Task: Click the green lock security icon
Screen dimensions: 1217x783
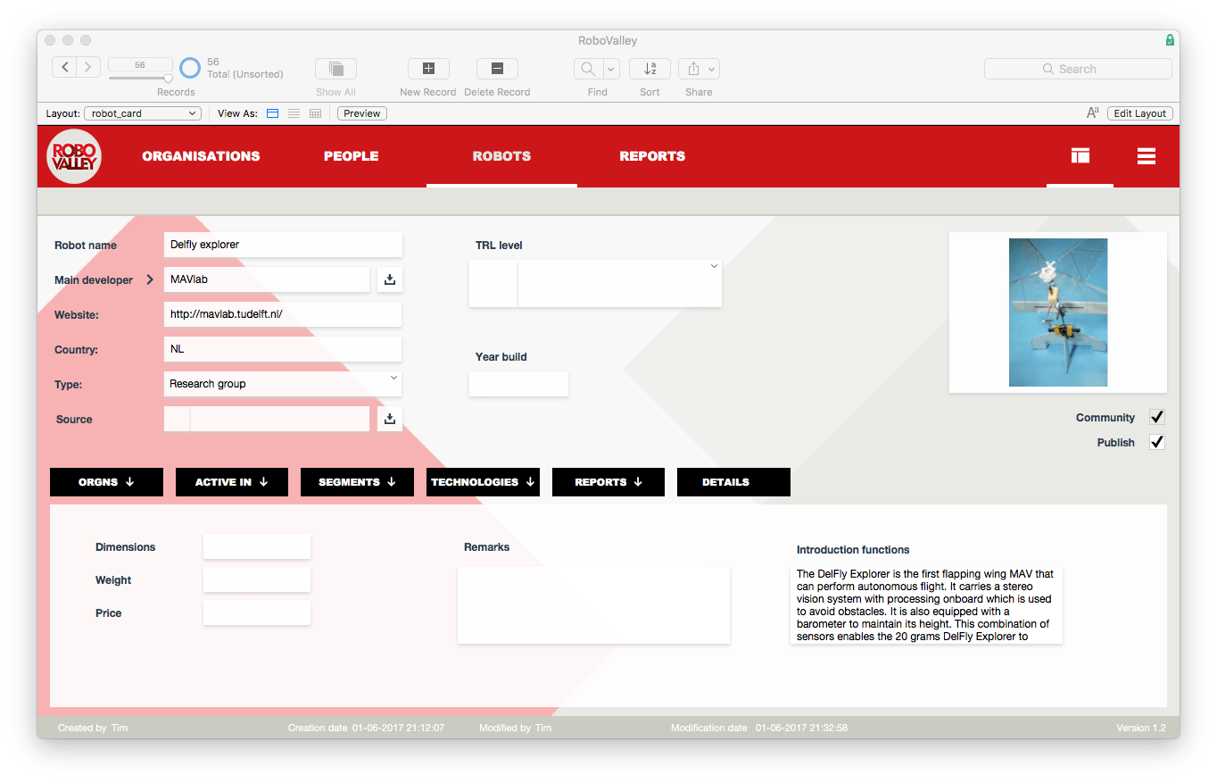Action: [1170, 40]
